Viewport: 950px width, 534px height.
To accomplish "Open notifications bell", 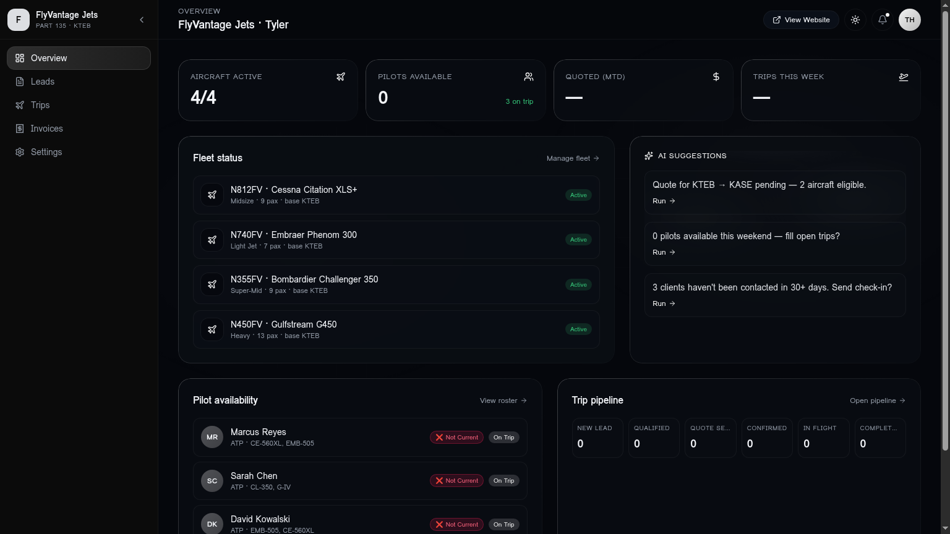I will coord(883,20).
